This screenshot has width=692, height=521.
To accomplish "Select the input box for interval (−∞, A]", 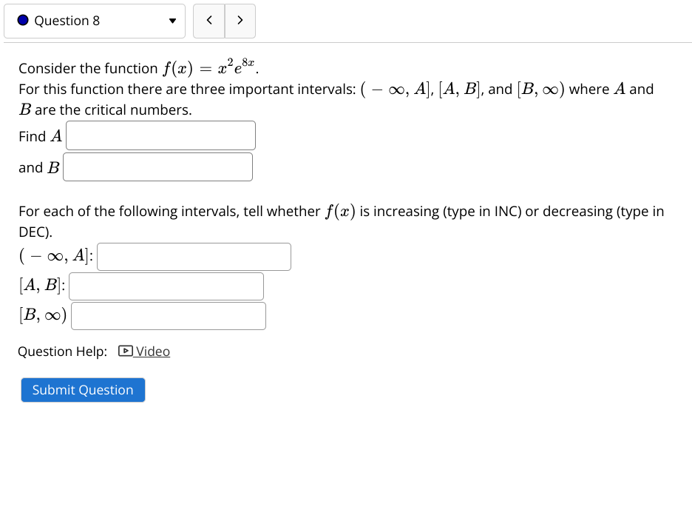I will click(194, 256).
